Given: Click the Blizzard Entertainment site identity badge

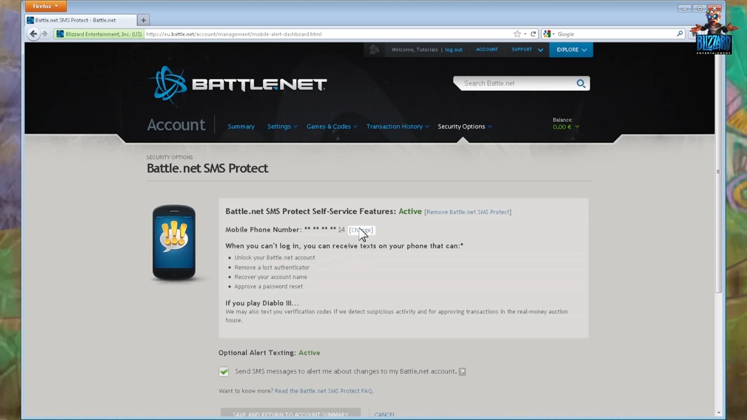Looking at the screenshot, I should point(99,34).
